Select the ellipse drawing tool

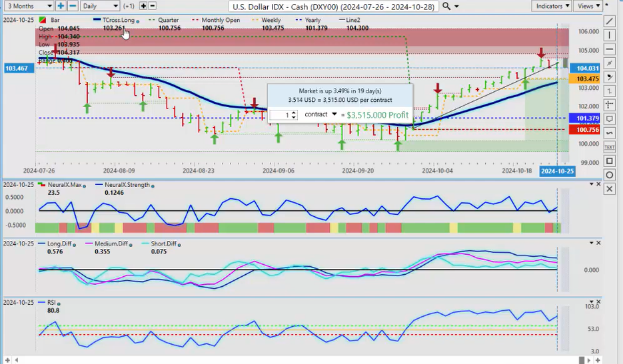[x=610, y=175]
